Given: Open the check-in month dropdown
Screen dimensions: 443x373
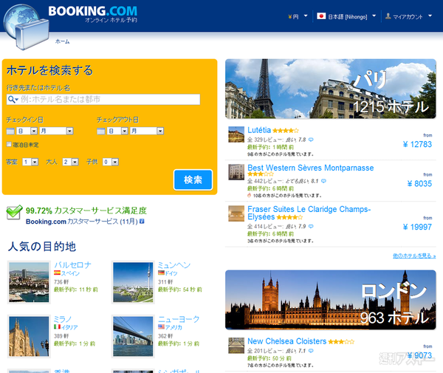Looking at the screenshot, I should (x=57, y=131).
